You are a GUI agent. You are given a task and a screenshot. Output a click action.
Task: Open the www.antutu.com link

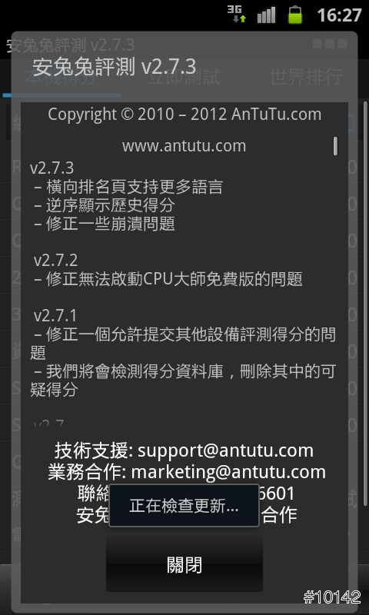[x=184, y=146]
